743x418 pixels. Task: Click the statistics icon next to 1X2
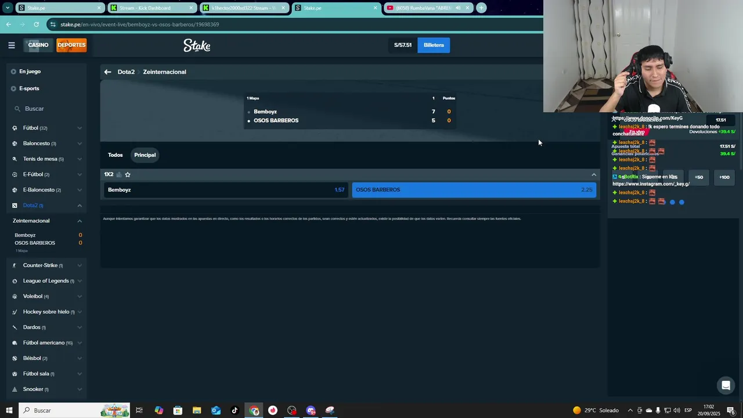pyautogui.click(x=119, y=175)
